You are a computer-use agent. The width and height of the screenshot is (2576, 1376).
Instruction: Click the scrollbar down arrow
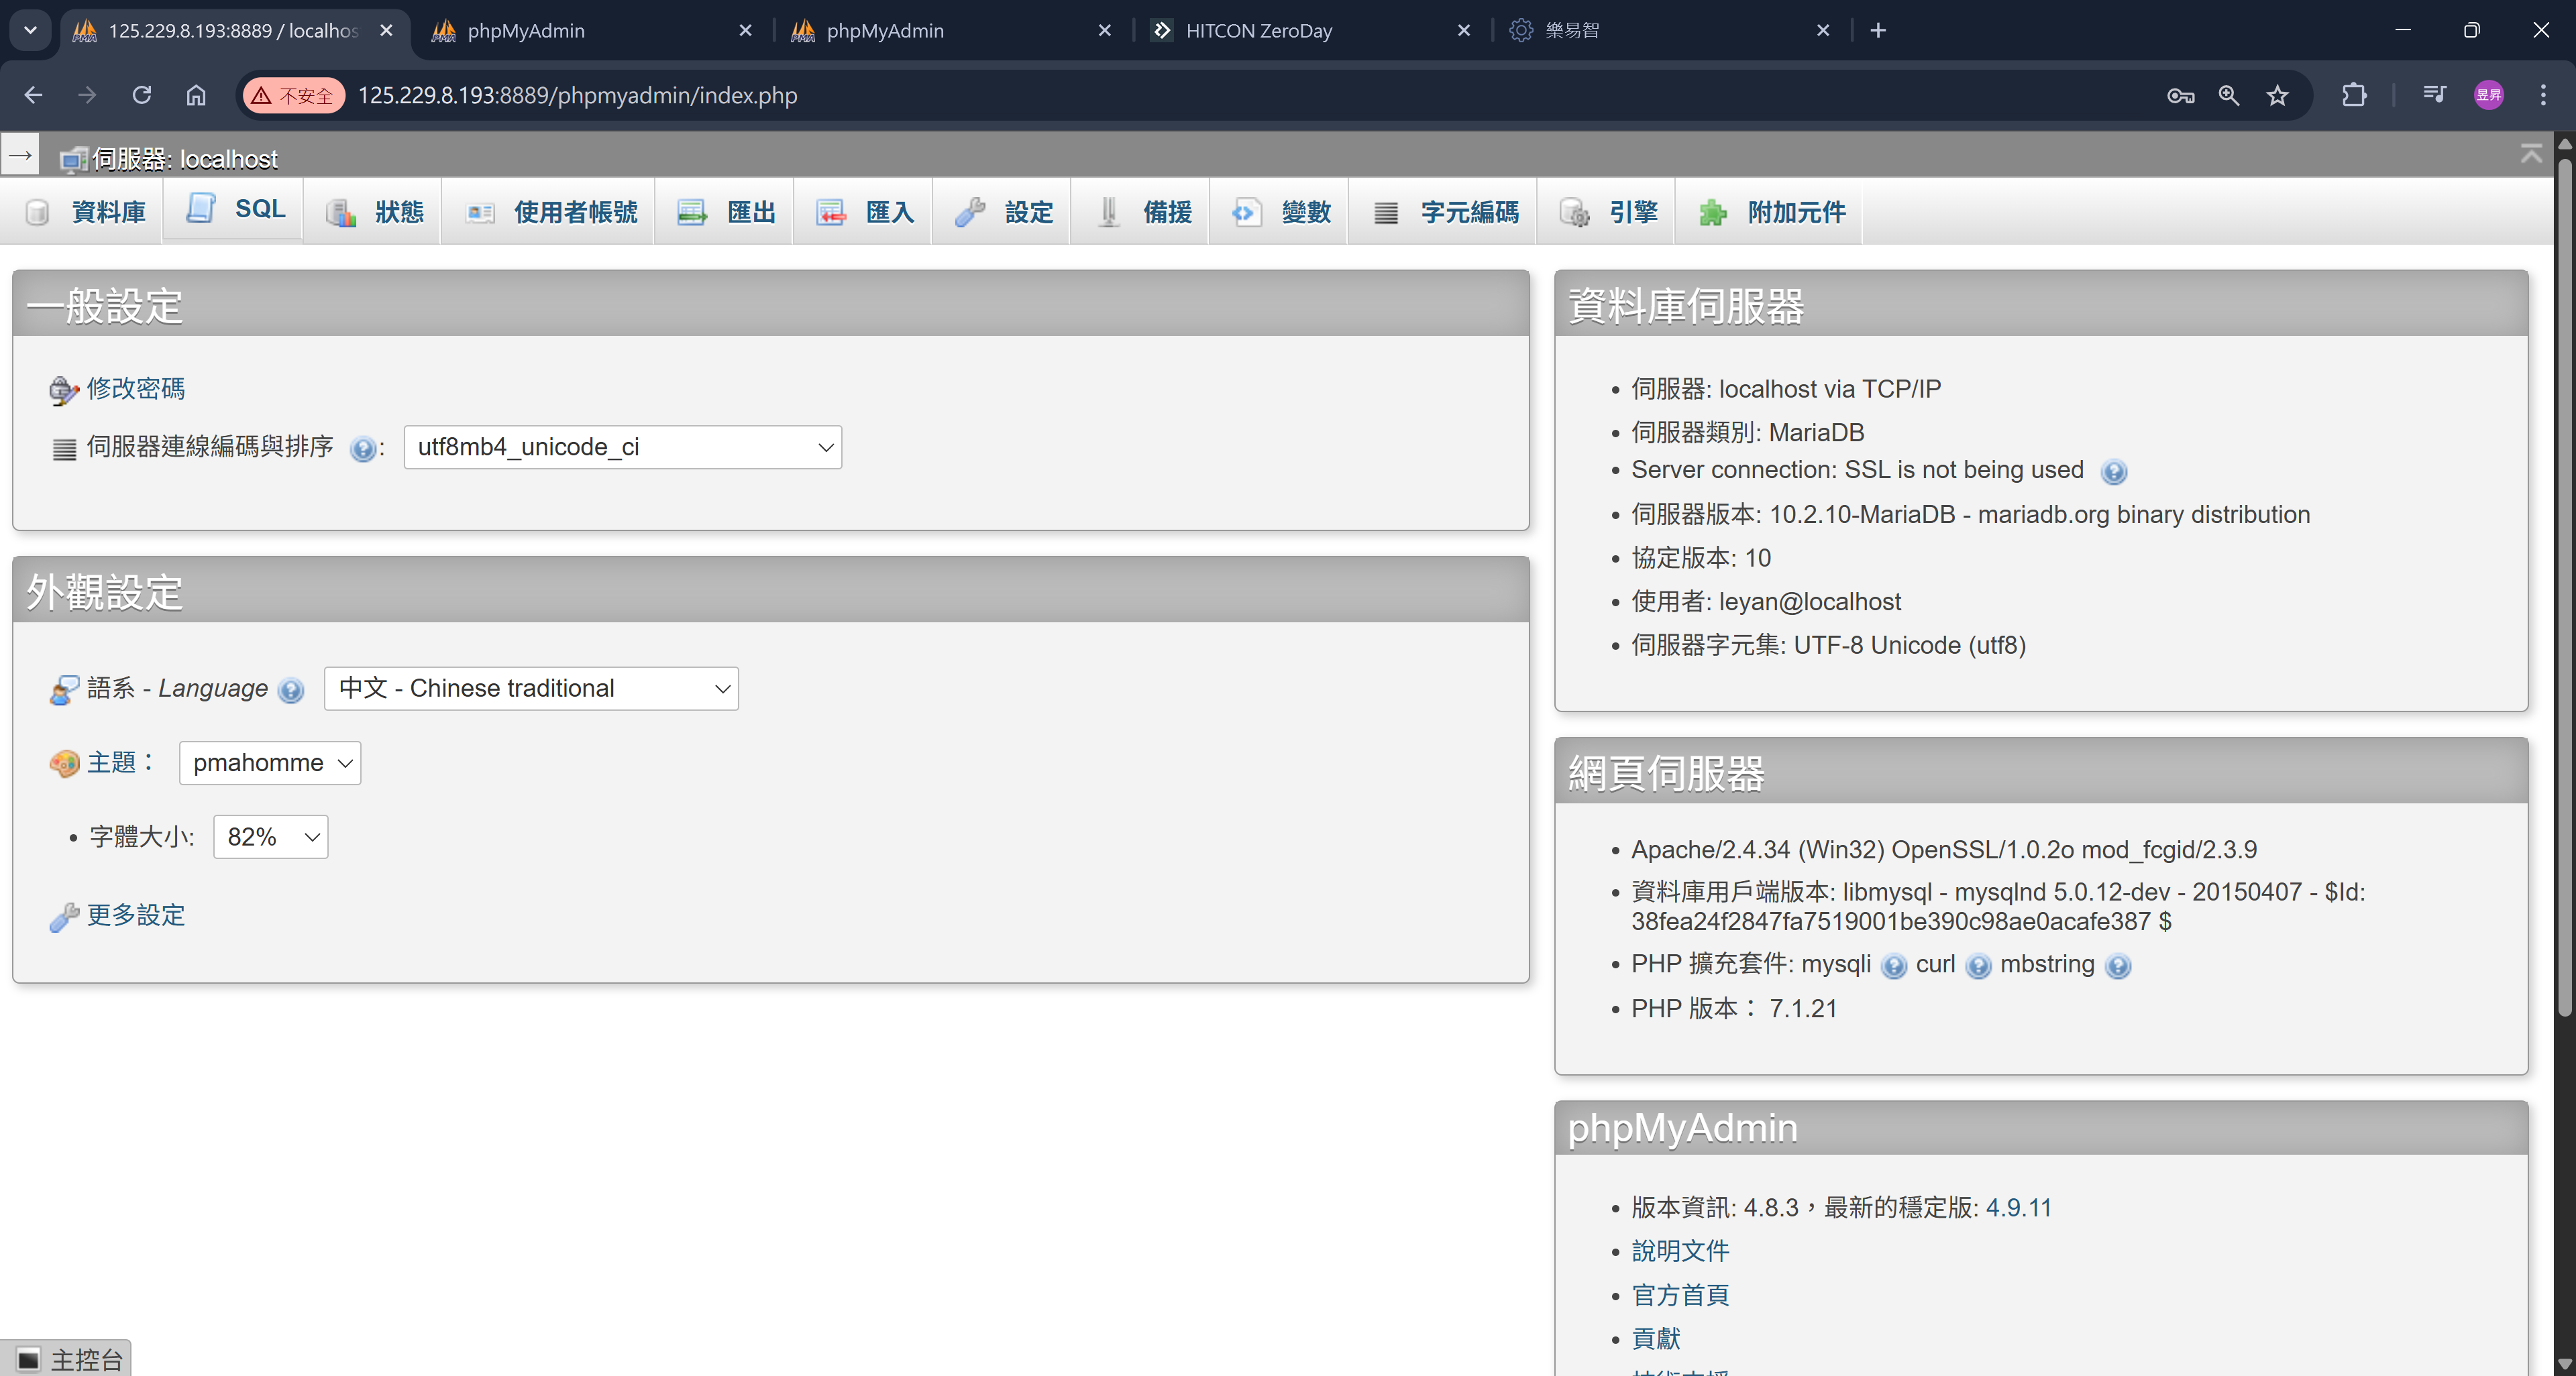[x=2564, y=1363]
